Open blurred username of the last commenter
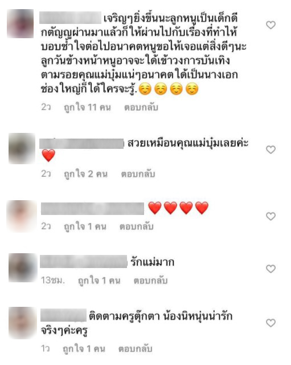This screenshot has width=291, height=365. tap(63, 315)
